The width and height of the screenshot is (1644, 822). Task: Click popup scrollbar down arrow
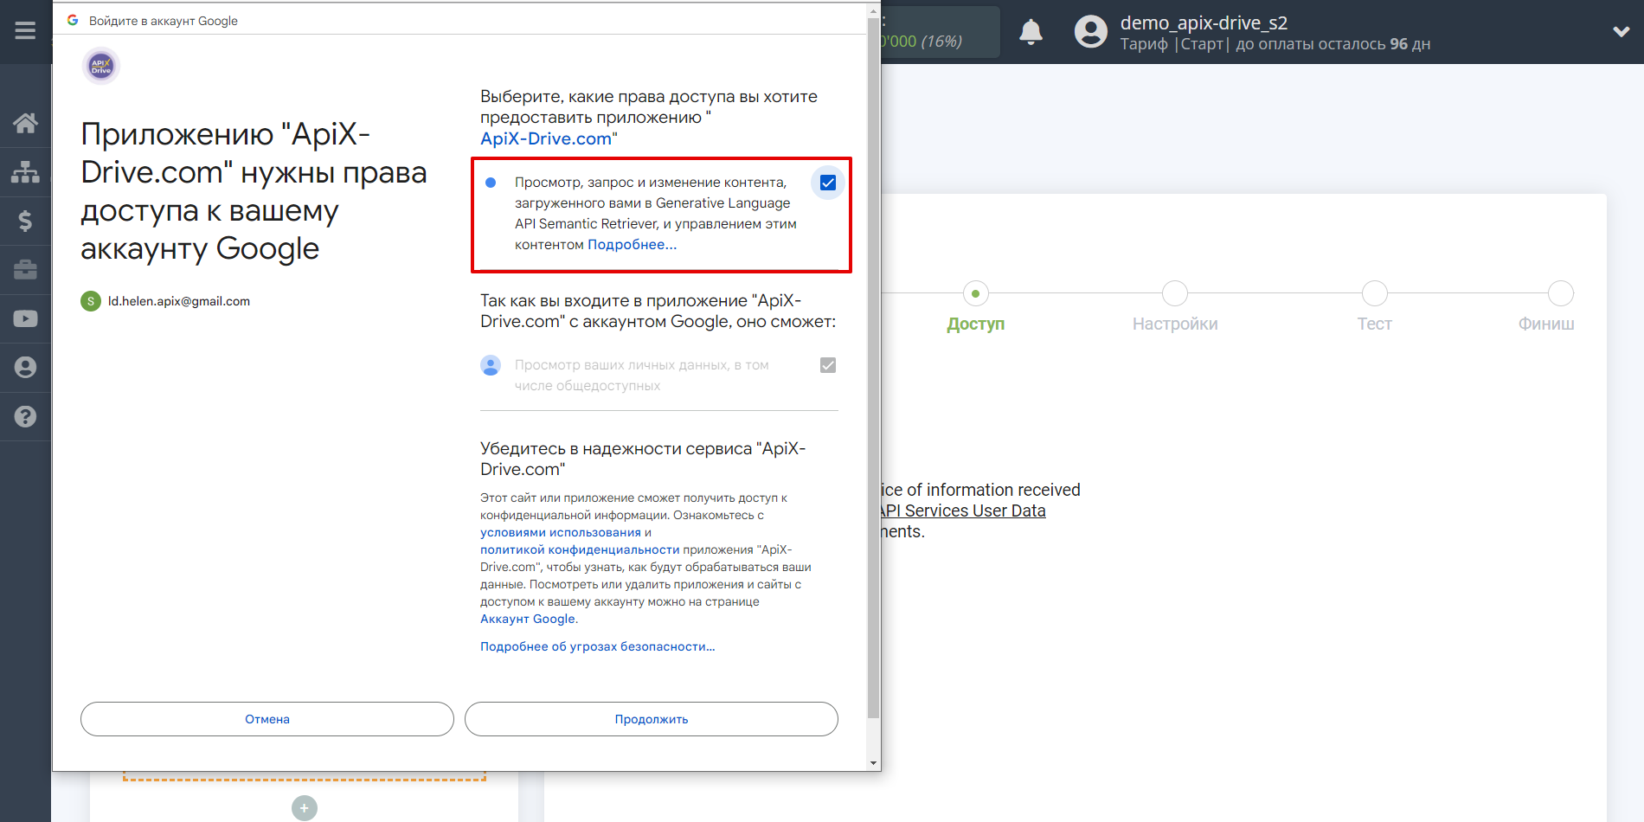[873, 763]
